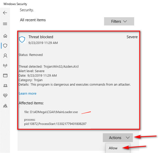Open Account protection person icon
167x153 pixels.
pyautogui.click(x=5, y=56)
